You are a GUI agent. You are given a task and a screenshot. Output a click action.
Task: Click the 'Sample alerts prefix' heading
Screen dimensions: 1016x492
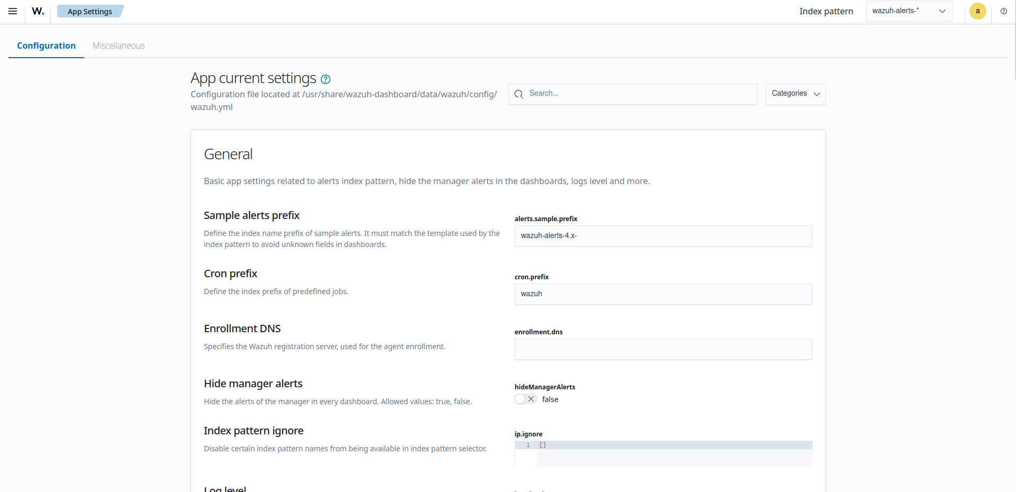(251, 215)
